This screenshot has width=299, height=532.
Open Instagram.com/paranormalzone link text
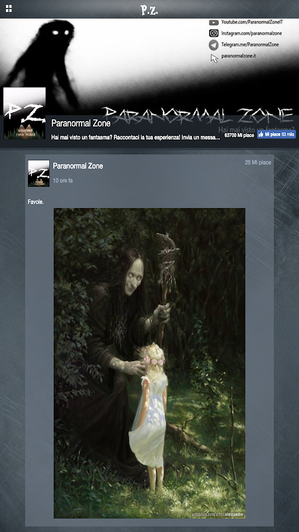click(252, 33)
